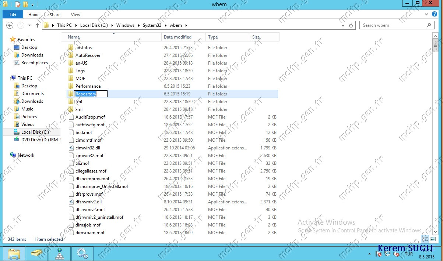Click the Forward navigation arrow

(x=21, y=25)
